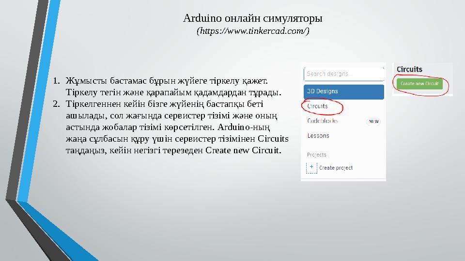Viewport: 465px width, 261px height.
Task: Click the plus icon for Create project
Action: [x=311, y=168]
